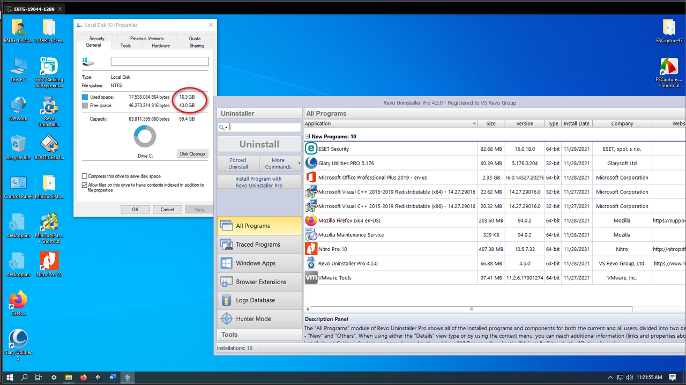Click the Forced Uninstall button
This screenshot has height=385, width=686.
tap(238, 163)
